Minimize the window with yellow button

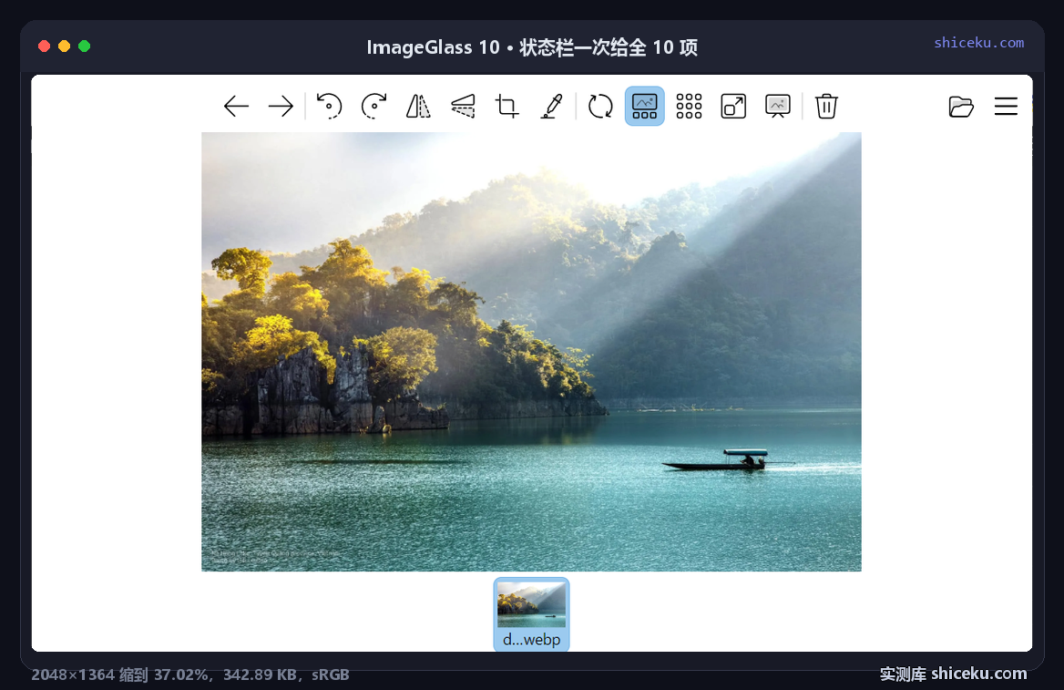pyautogui.click(x=65, y=46)
